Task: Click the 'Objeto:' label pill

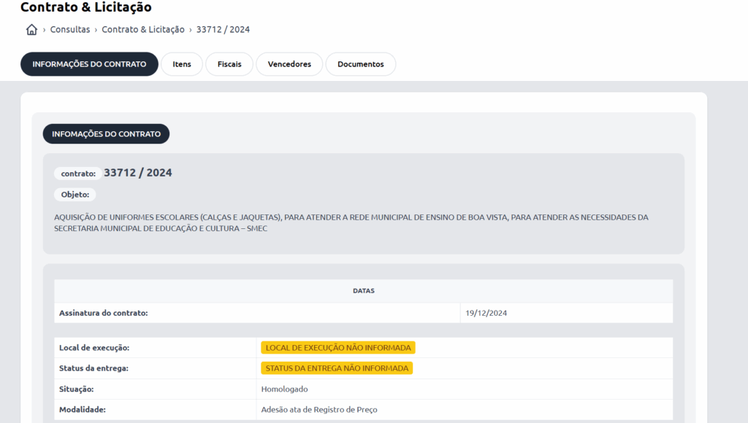Action: (x=75, y=195)
